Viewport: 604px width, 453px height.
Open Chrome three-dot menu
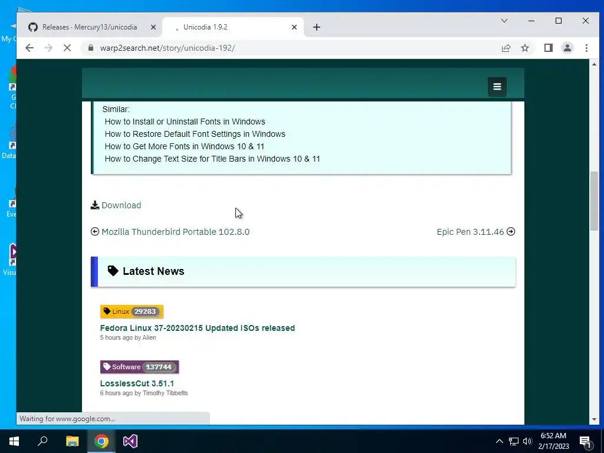coord(586,48)
